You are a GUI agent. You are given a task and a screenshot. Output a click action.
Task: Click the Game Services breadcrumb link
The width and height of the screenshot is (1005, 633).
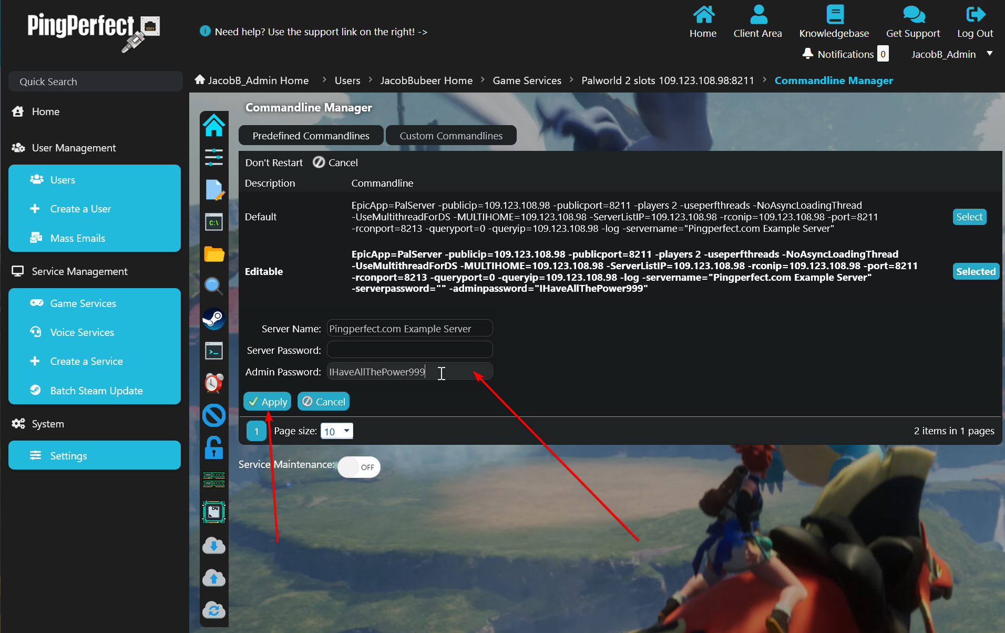click(x=527, y=80)
